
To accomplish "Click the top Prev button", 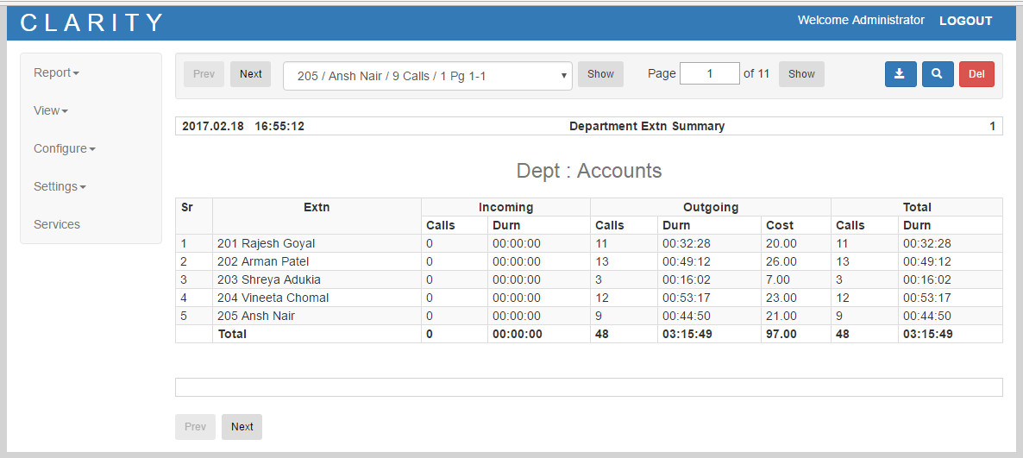I will 204,73.
